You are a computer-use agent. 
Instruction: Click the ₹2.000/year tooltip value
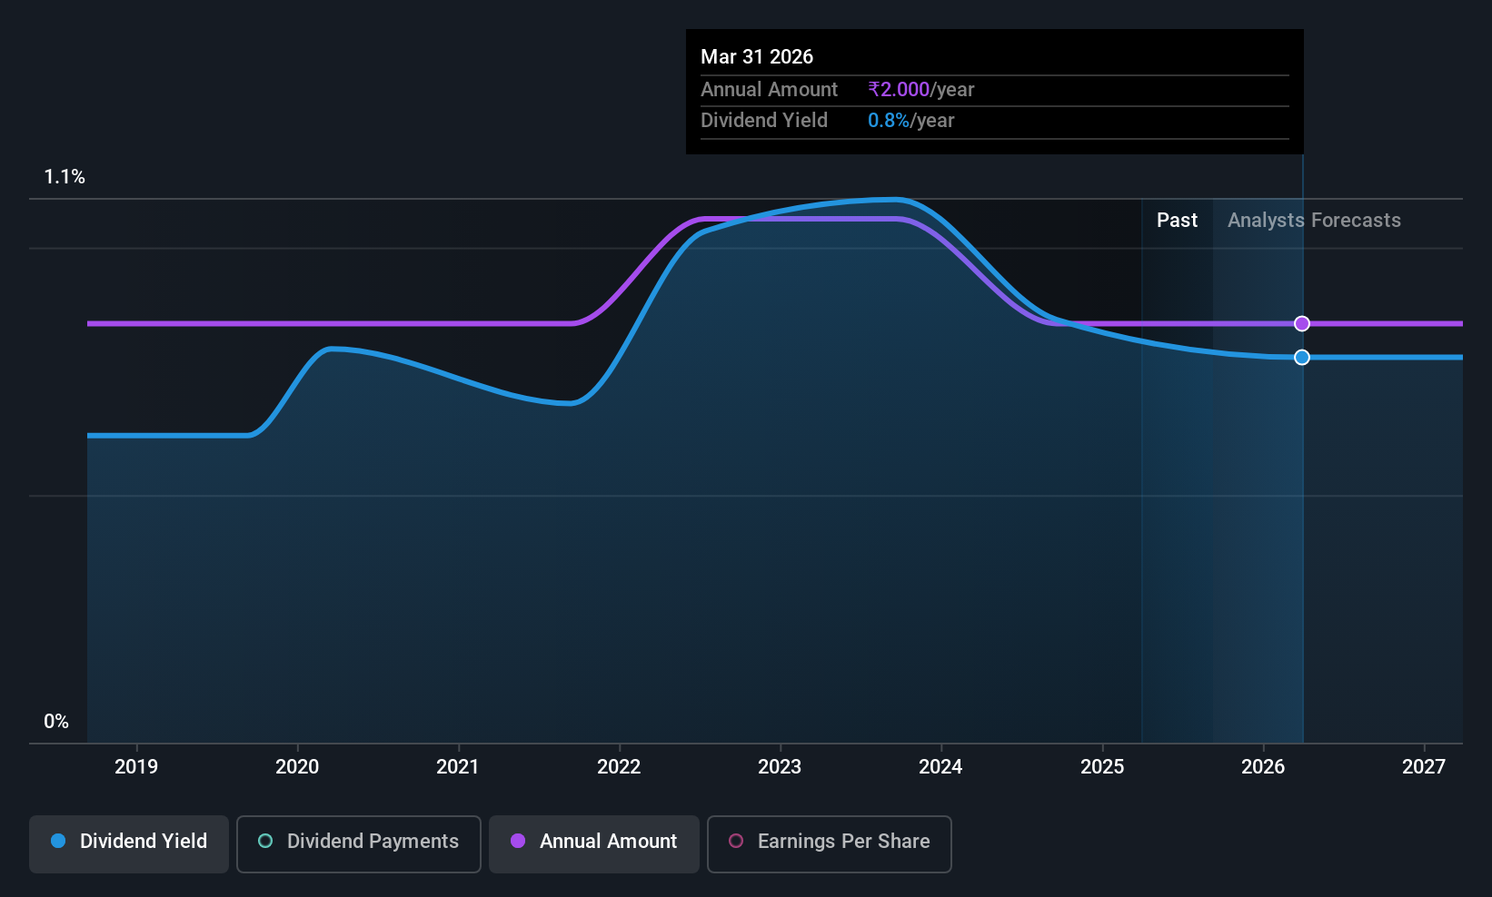[x=920, y=90]
